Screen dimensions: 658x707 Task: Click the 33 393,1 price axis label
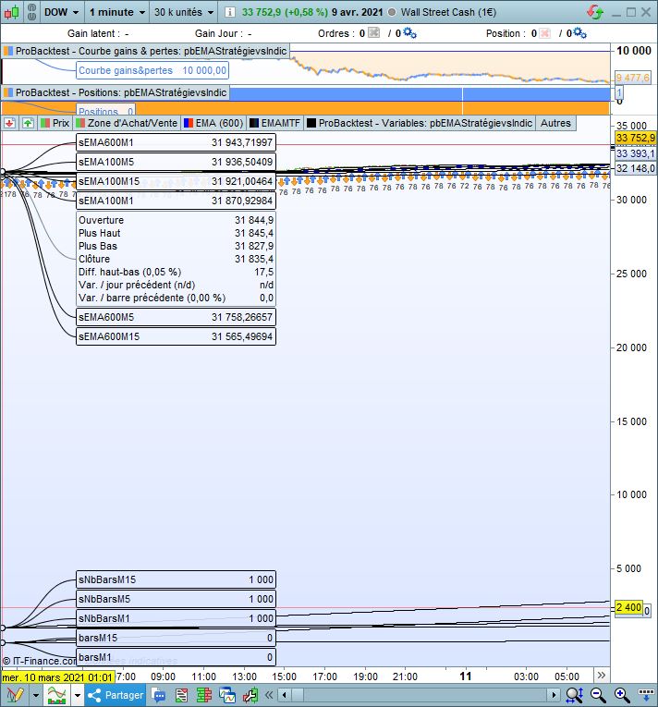[636, 153]
